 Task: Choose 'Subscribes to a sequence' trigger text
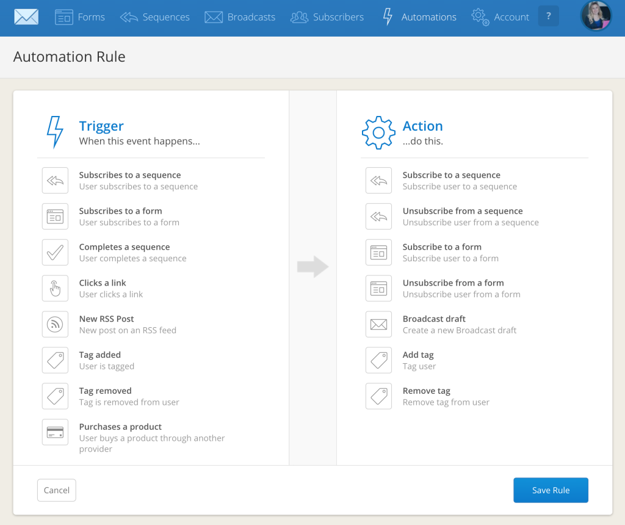(x=130, y=175)
